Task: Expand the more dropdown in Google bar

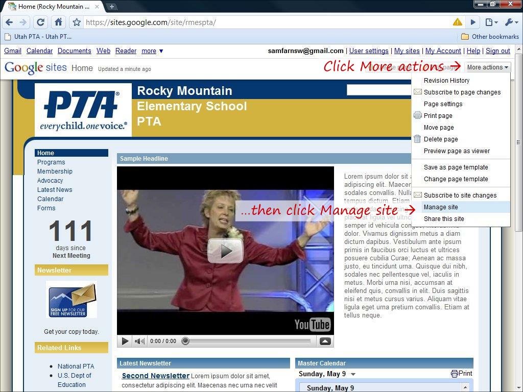Action: (152, 51)
